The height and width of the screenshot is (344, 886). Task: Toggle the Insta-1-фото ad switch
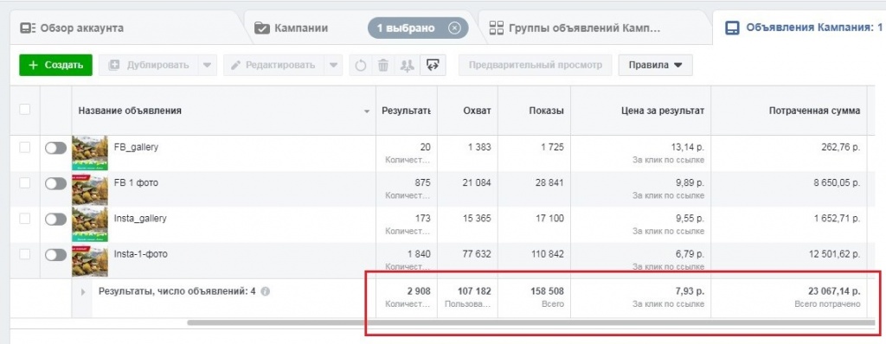(x=55, y=255)
